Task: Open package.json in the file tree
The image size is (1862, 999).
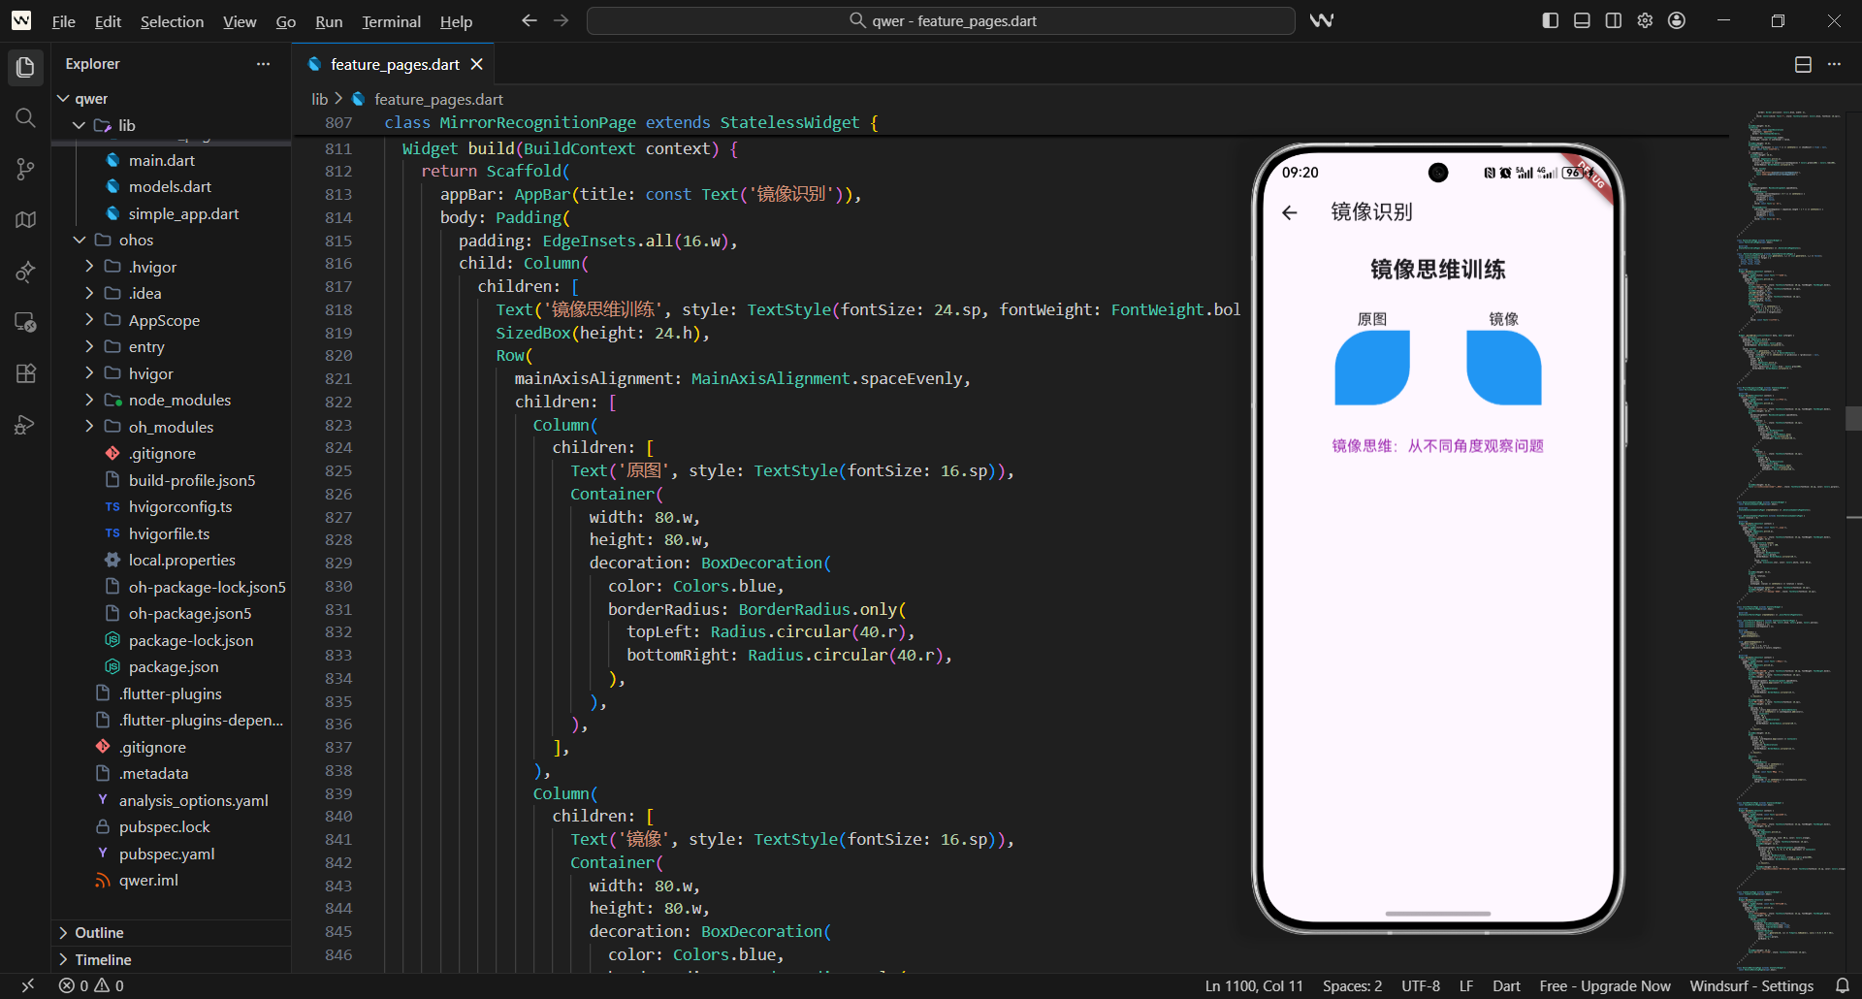Action: (x=174, y=666)
